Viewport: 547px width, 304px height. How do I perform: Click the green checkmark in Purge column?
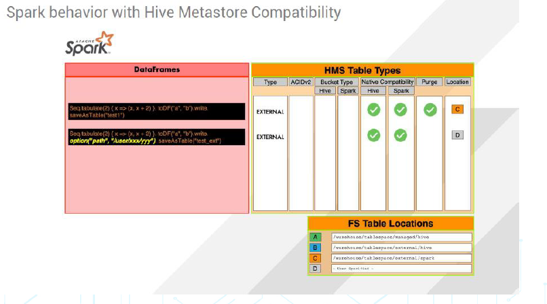click(430, 109)
